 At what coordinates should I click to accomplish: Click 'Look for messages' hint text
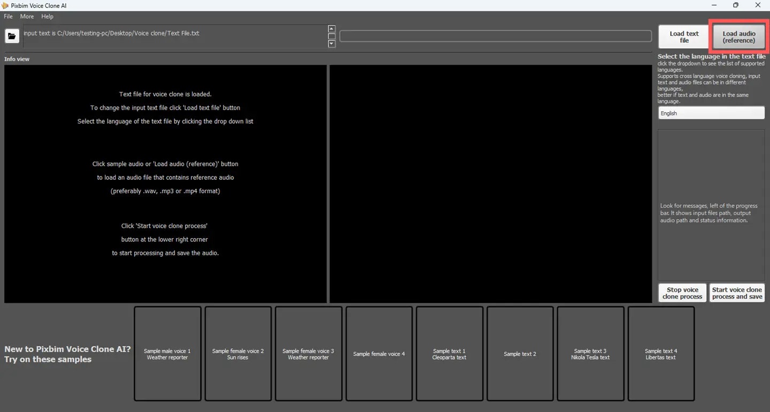pyautogui.click(x=709, y=213)
